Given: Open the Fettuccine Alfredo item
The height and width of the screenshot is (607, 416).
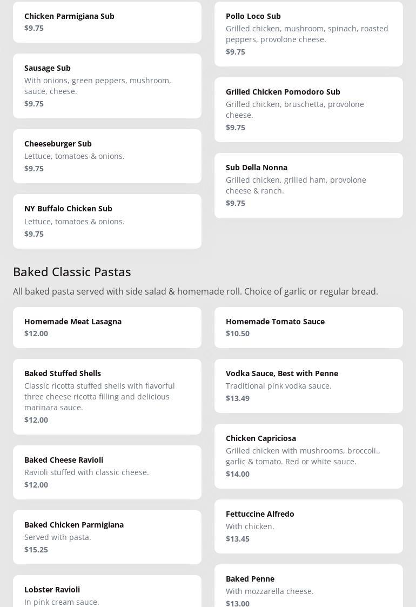Looking at the screenshot, I should (x=308, y=526).
